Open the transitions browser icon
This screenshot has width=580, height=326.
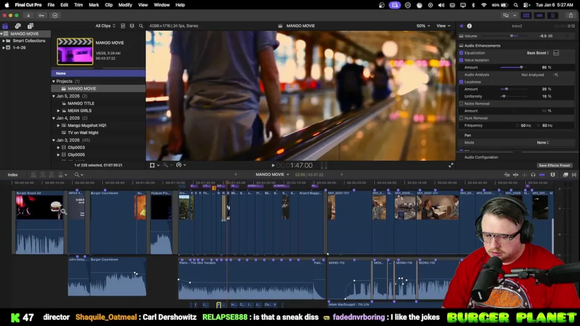(x=574, y=175)
